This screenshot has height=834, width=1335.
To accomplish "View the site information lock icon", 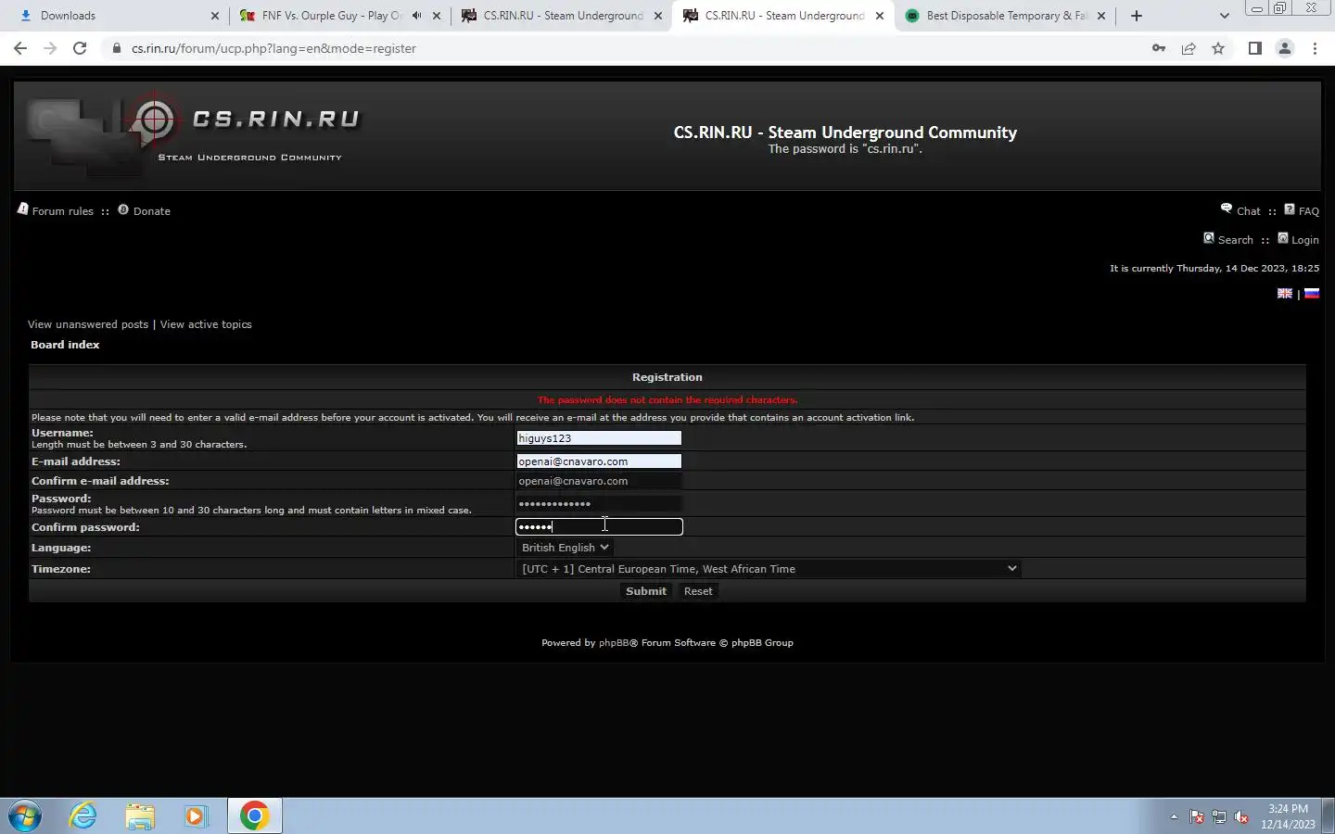I will (x=117, y=48).
